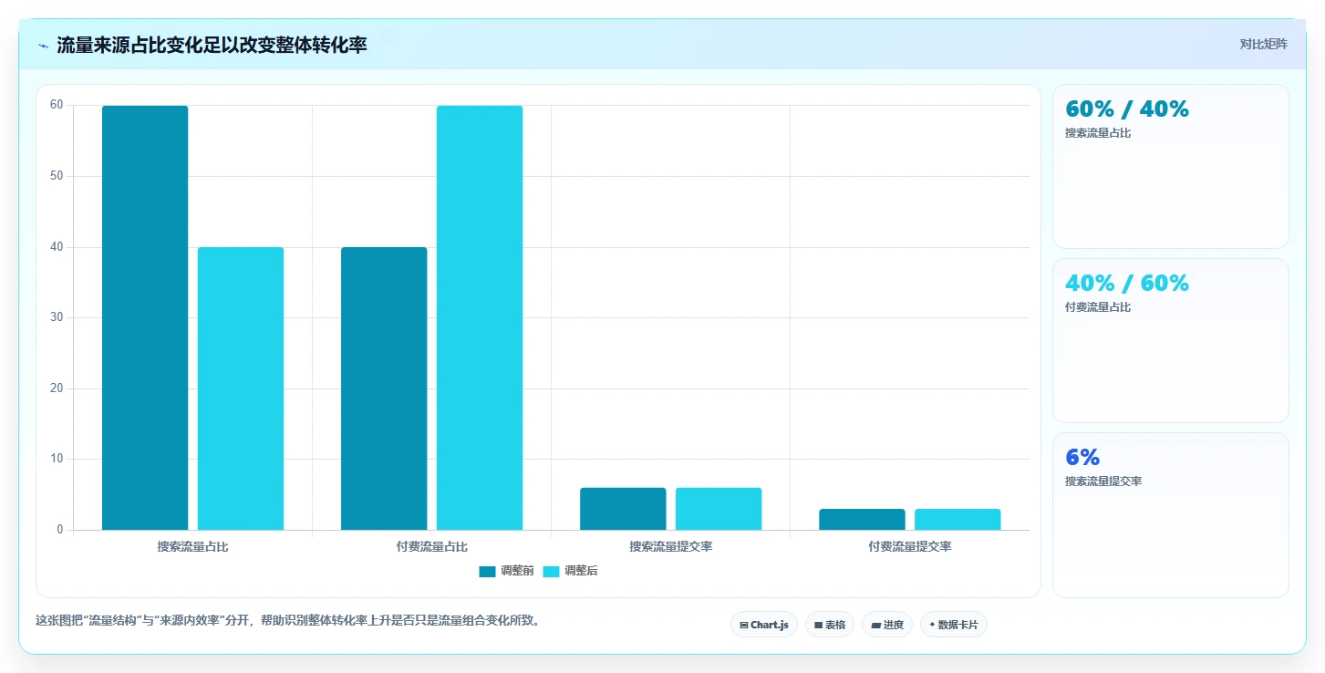This screenshot has width=1325, height=673.
Task: Click the 60% / 40% data card value
Action: point(1127,109)
